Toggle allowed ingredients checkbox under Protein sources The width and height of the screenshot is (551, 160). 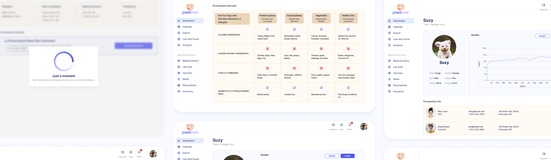click(x=267, y=29)
